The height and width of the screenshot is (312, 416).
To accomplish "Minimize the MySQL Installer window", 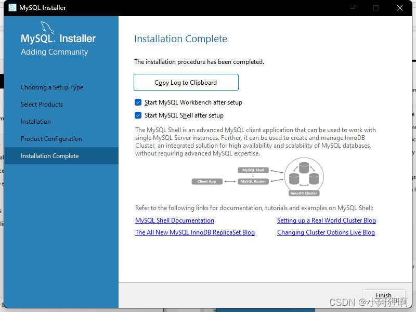I will coord(353,8).
